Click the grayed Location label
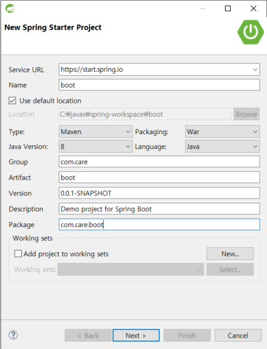Screen dimensions: 267x349 pos(21,114)
